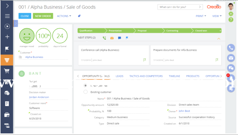Complete the Prepare documents task flag

(217, 60)
